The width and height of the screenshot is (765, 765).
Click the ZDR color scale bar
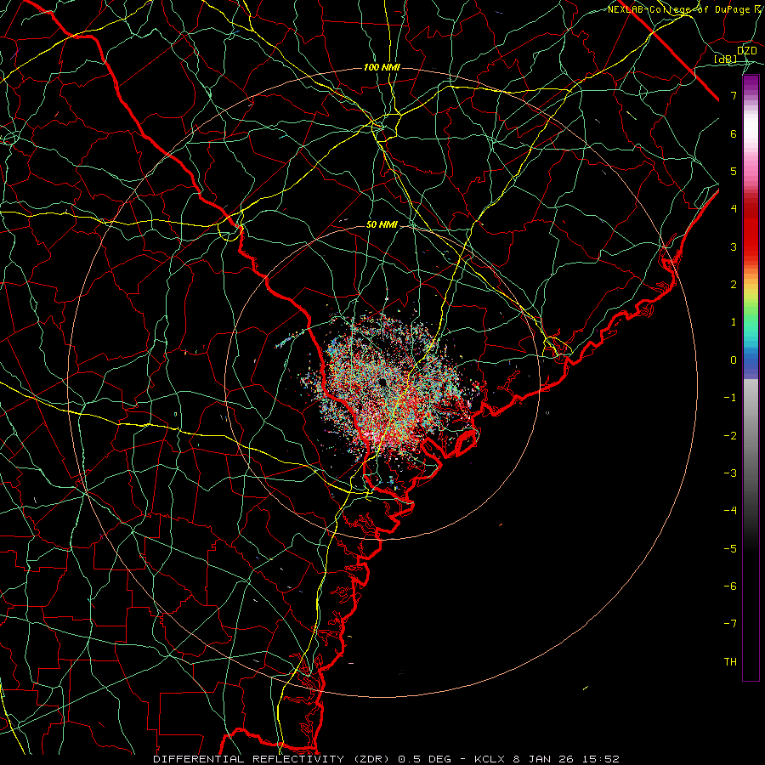pos(751,378)
